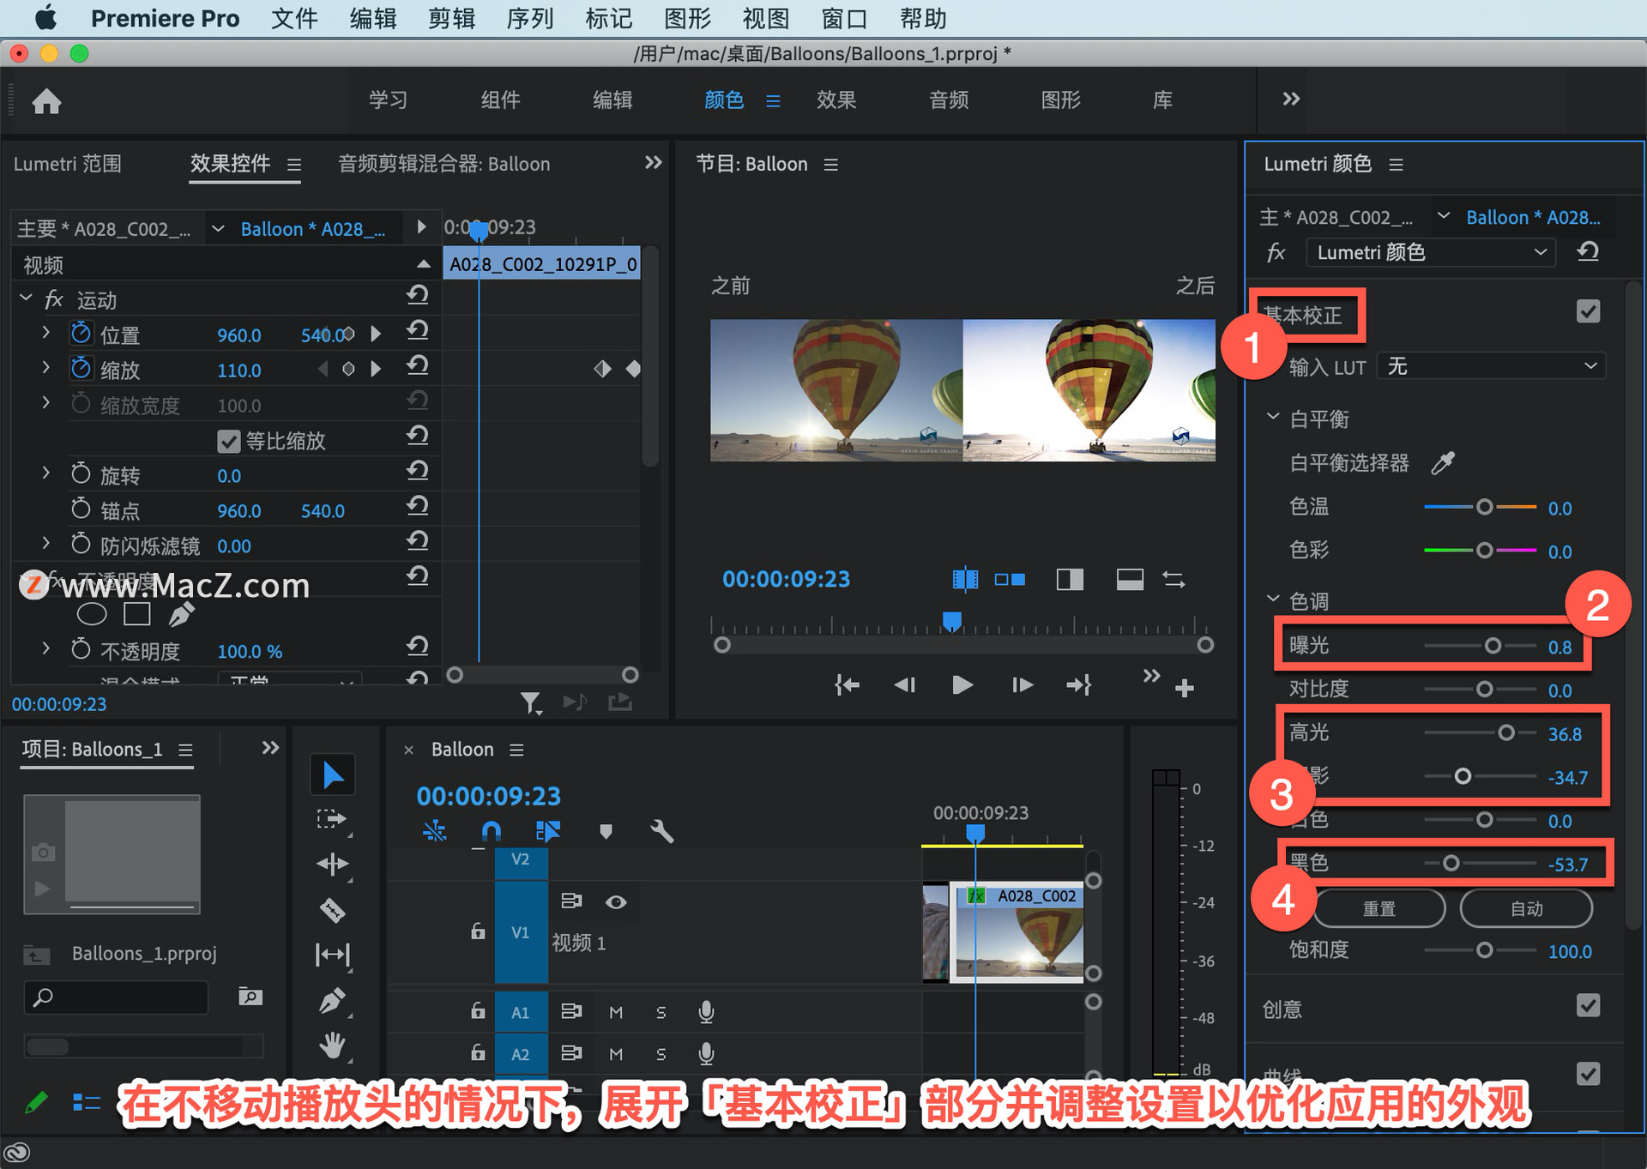Open the program monitor button editor plus
Image resolution: width=1647 pixels, height=1169 pixels.
pyautogui.click(x=1185, y=688)
